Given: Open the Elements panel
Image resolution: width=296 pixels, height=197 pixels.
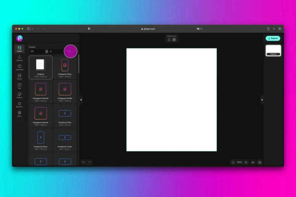Looking at the screenshot, I should coord(19,104).
